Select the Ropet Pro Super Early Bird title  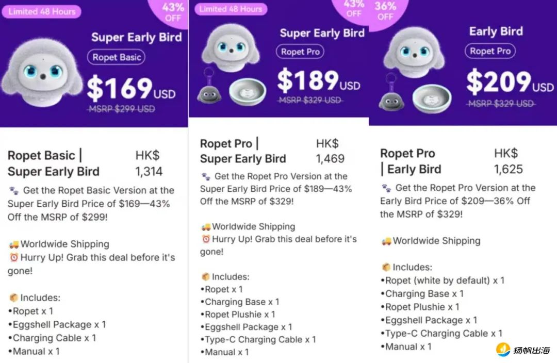click(x=243, y=151)
